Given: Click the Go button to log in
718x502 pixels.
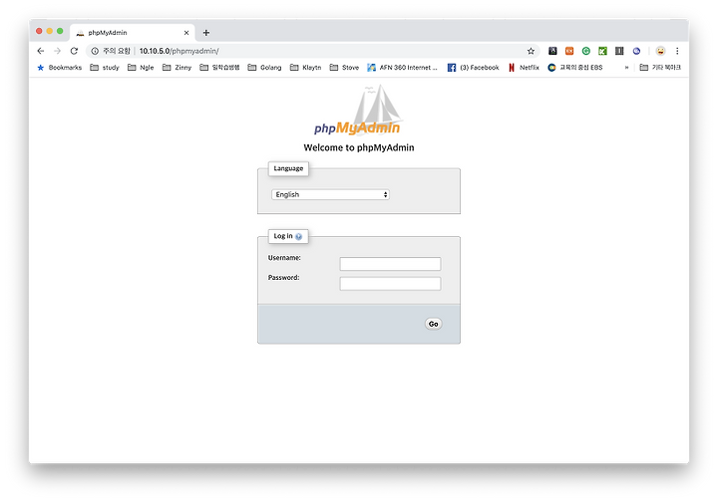Looking at the screenshot, I should tap(433, 324).
